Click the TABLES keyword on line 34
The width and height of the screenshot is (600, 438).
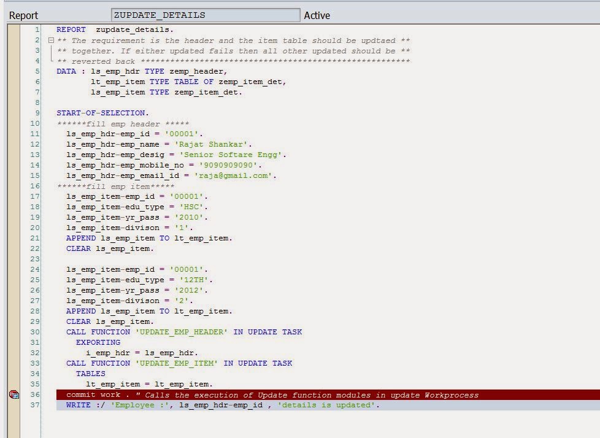pos(91,374)
